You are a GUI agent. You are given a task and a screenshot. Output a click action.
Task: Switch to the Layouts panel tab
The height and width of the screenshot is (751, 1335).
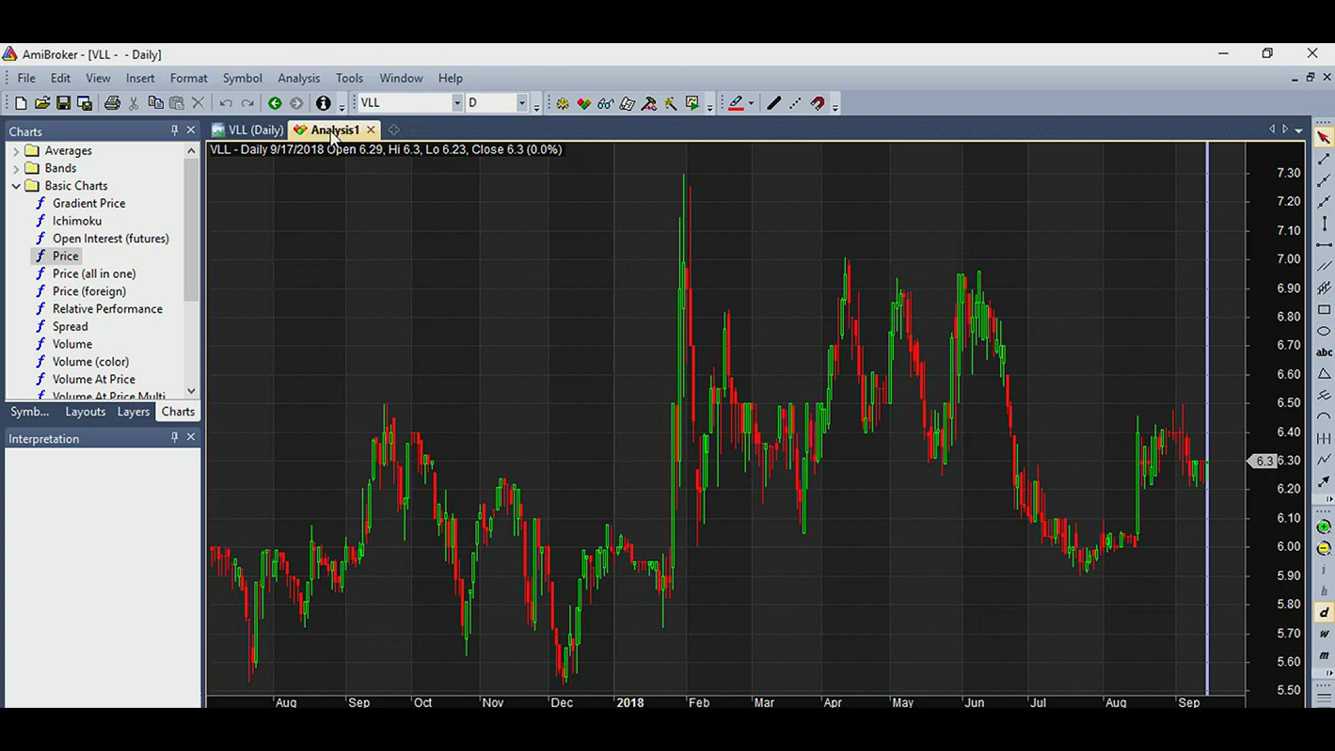click(86, 412)
